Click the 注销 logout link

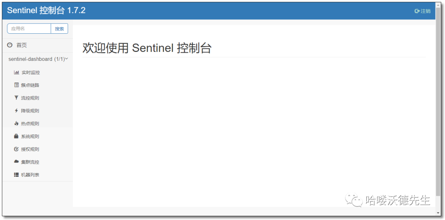pos(423,11)
